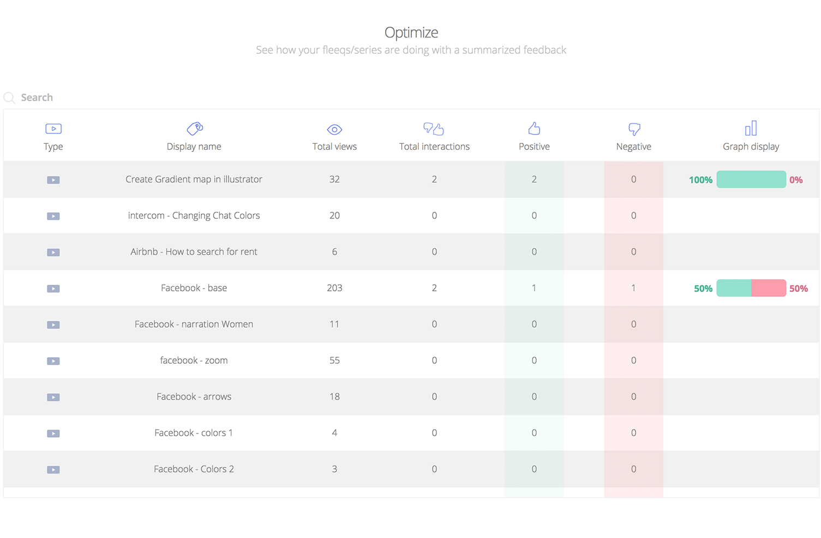Click the Total interactions thumbs icon
The width and height of the screenshot is (821, 538).
[x=434, y=129]
